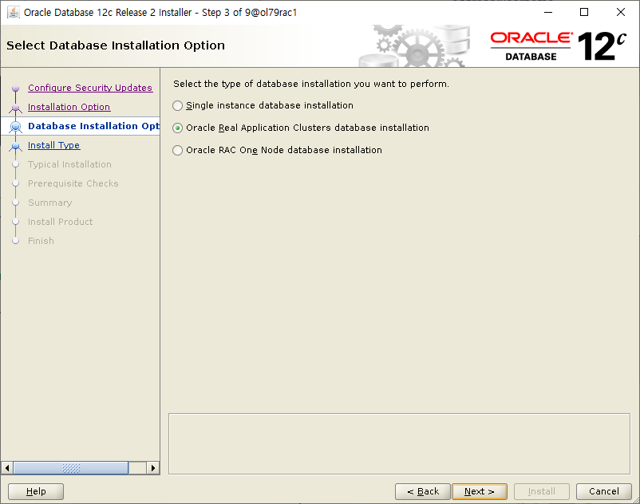The height and width of the screenshot is (504, 640).
Task: Click Configure Security Updates step marker icon
Action: pyautogui.click(x=15, y=88)
